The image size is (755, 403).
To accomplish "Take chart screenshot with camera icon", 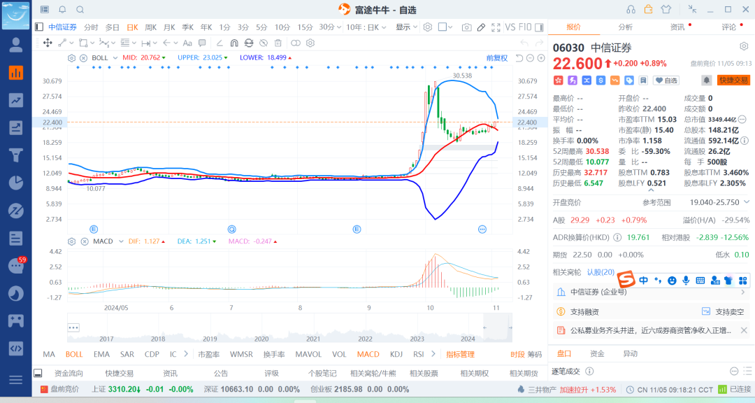I will point(466,27).
